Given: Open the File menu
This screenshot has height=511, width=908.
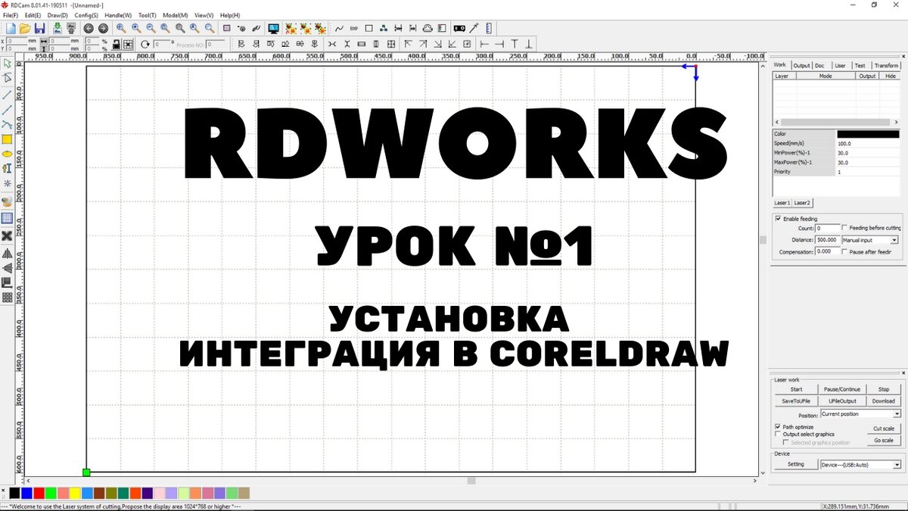Looking at the screenshot, I should [x=11, y=15].
